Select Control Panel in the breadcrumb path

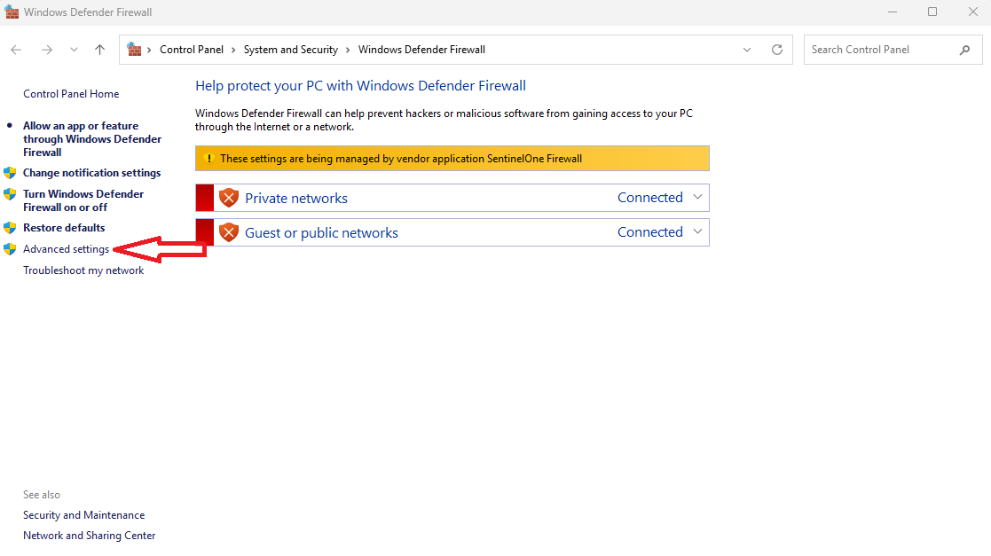click(192, 50)
